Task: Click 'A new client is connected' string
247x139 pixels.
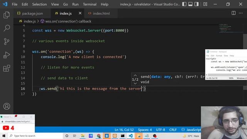Action: pyautogui.click(x=95, y=57)
